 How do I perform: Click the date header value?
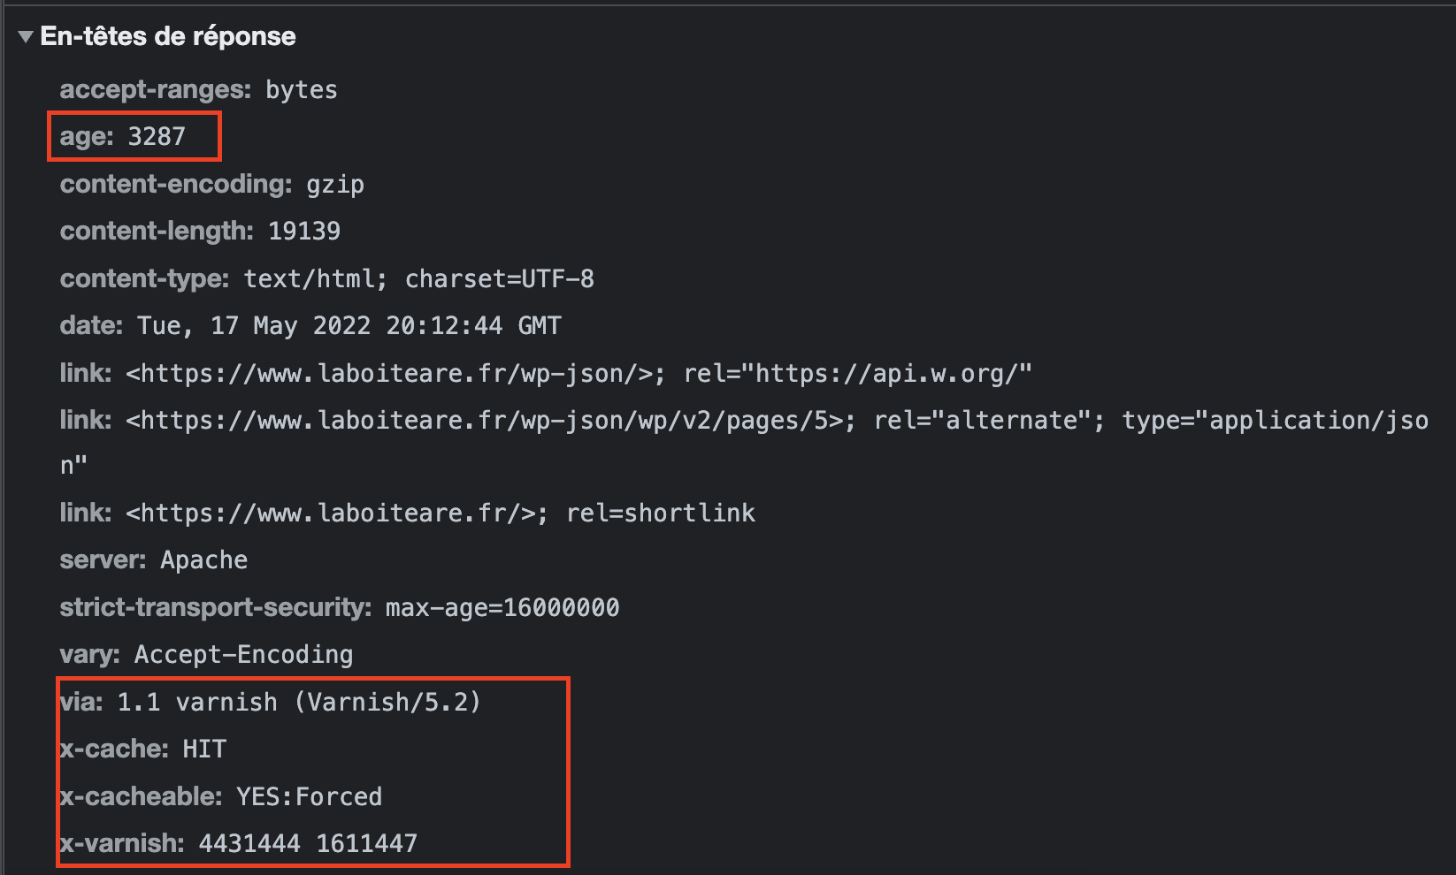coord(349,325)
